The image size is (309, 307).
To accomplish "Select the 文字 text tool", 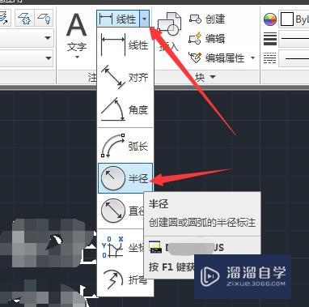I will 77,32.
